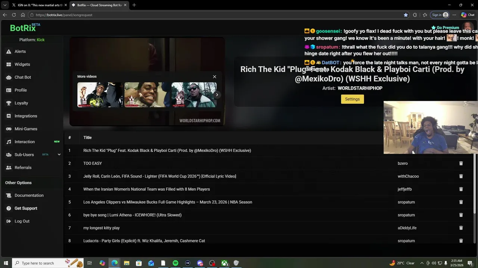Open the Copilot Chat panel
The image size is (478, 268).
point(468,15)
